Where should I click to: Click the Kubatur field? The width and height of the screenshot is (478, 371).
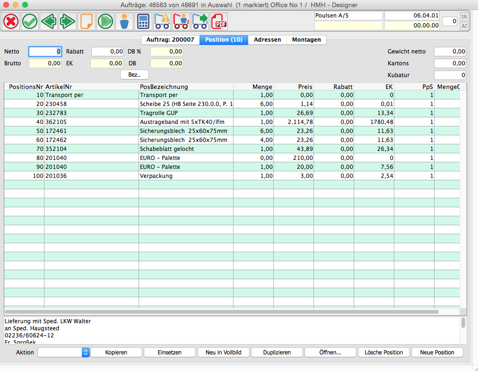[450, 75]
